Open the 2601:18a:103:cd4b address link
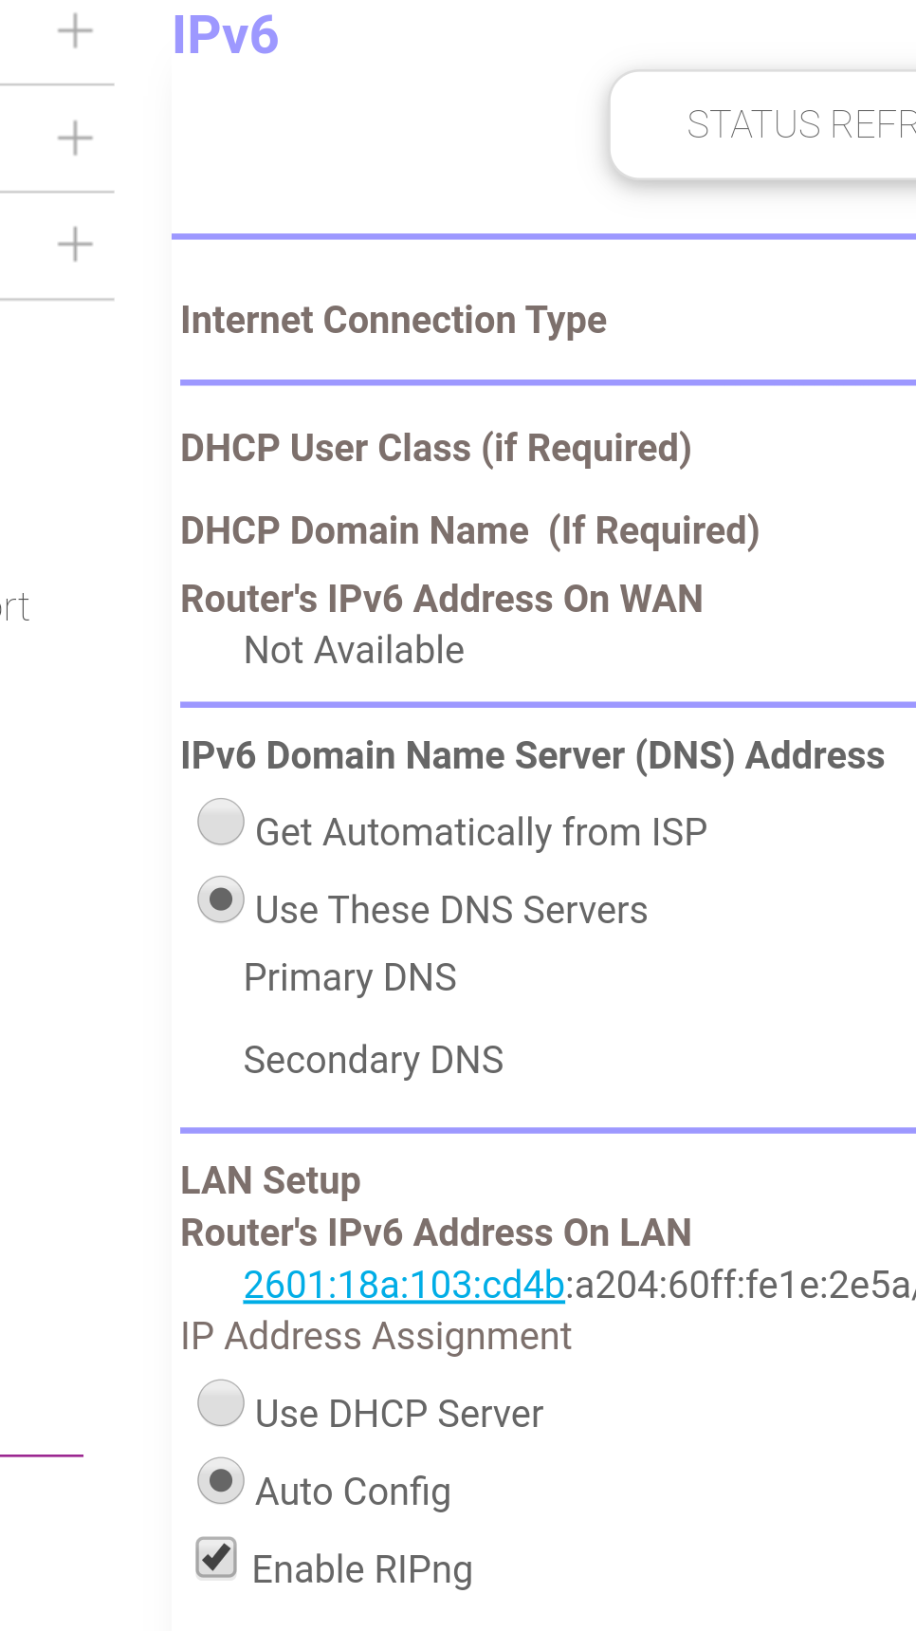 pos(404,1285)
